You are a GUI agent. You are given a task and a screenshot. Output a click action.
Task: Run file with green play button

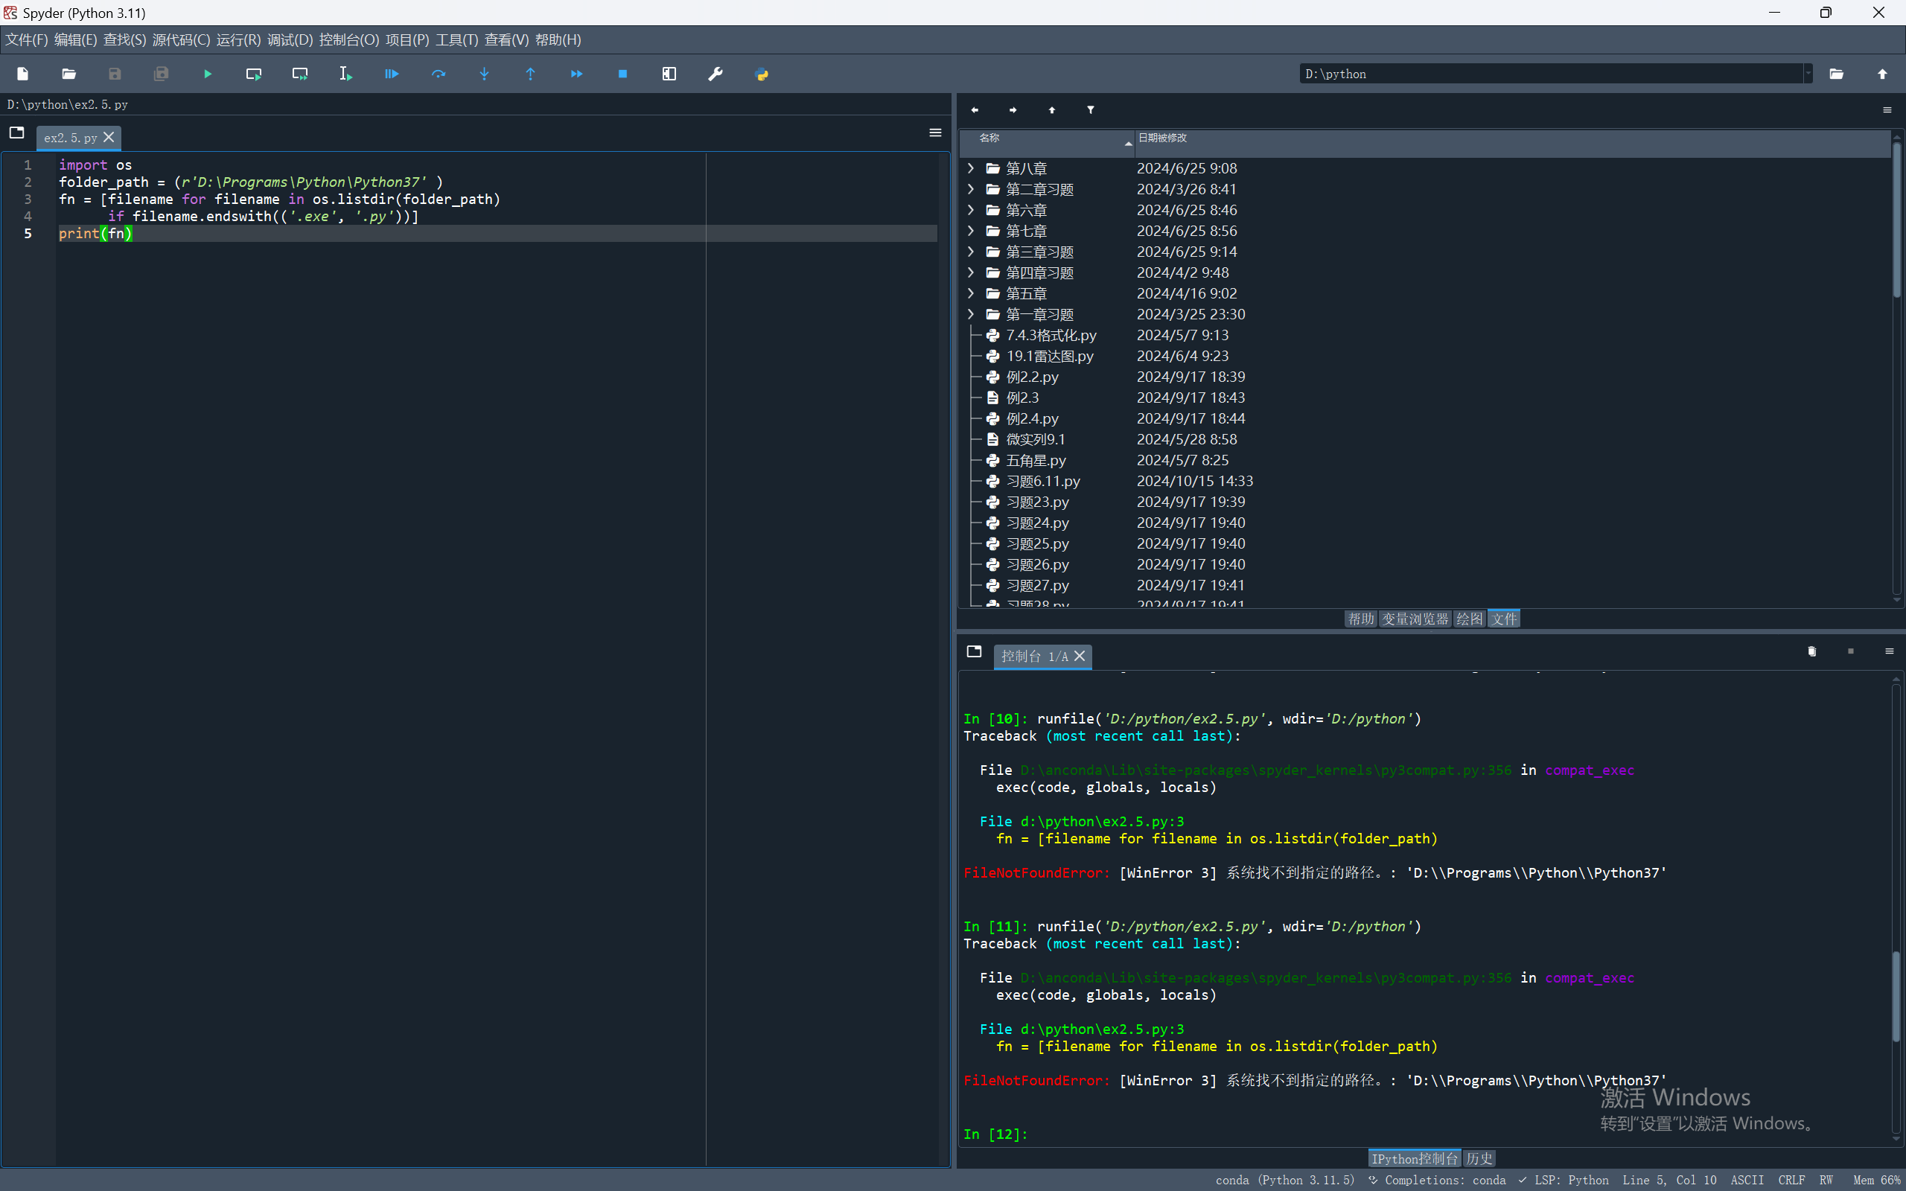click(x=208, y=74)
